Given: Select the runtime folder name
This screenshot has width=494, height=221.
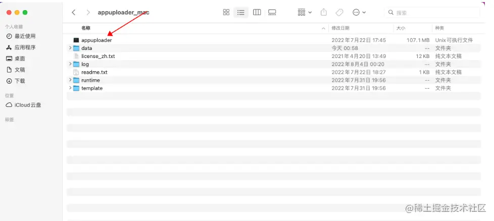Looking at the screenshot, I should [90, 80].
